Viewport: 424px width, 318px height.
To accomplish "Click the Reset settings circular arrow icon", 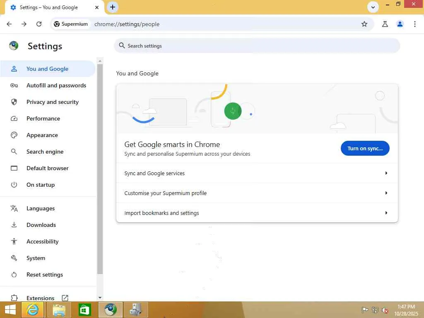I will [14, 275].
